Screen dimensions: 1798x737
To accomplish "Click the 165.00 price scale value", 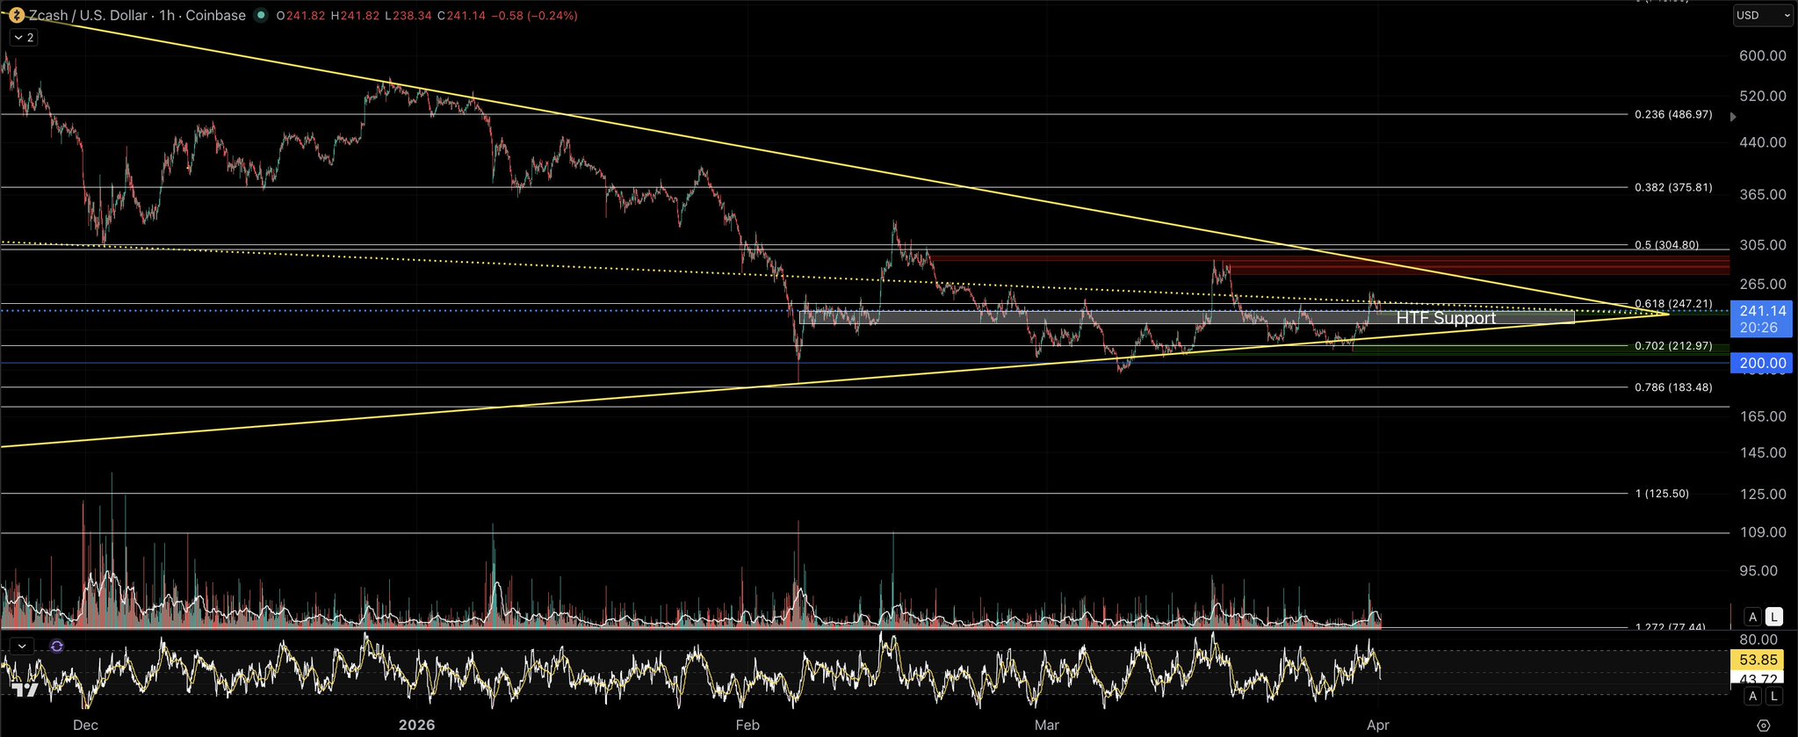I will coord(1763,416).
